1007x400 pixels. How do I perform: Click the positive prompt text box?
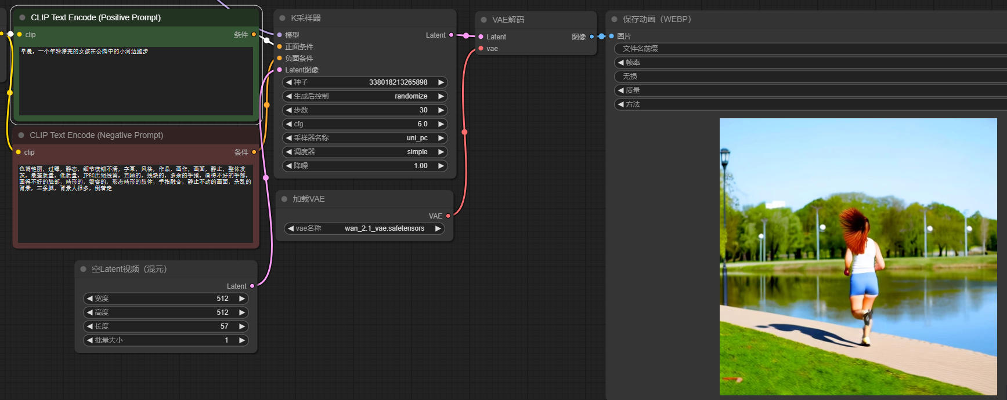pos(136,81)
